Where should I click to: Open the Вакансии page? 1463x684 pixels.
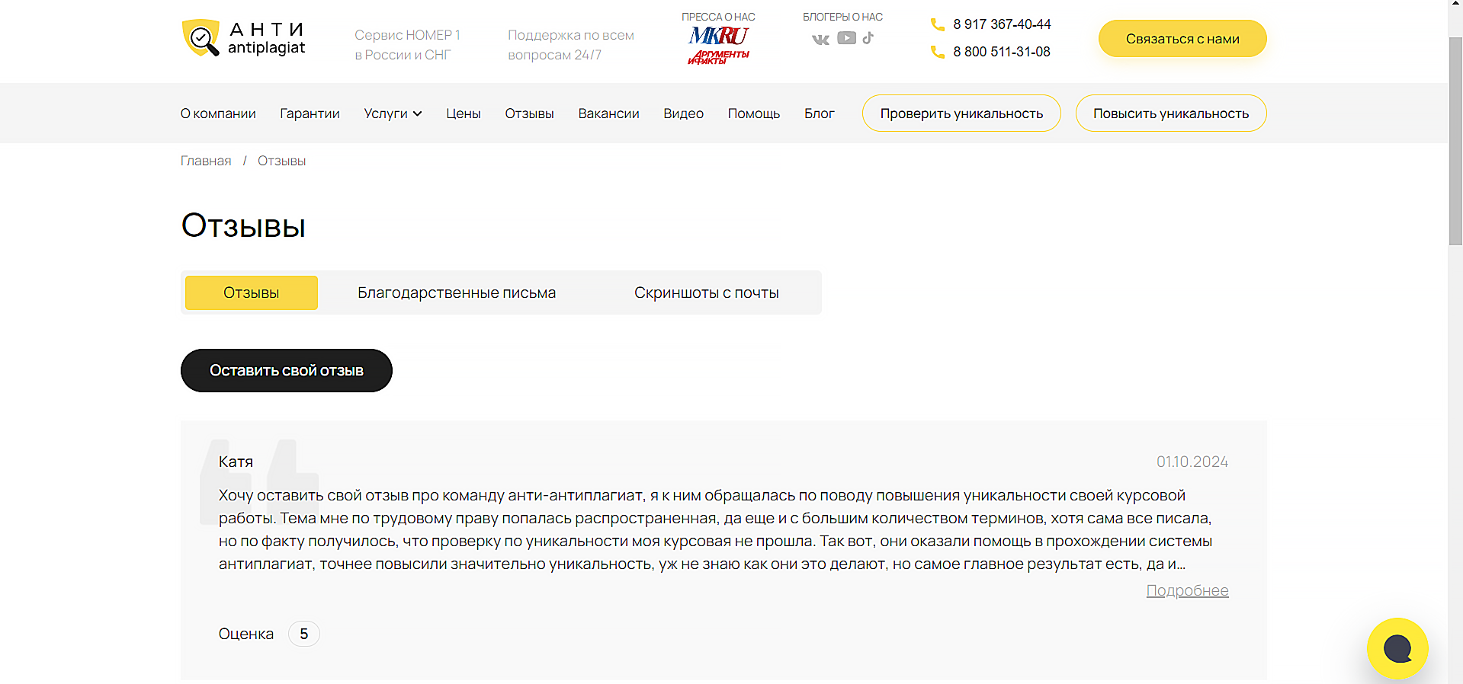click(x=608, y=113)
